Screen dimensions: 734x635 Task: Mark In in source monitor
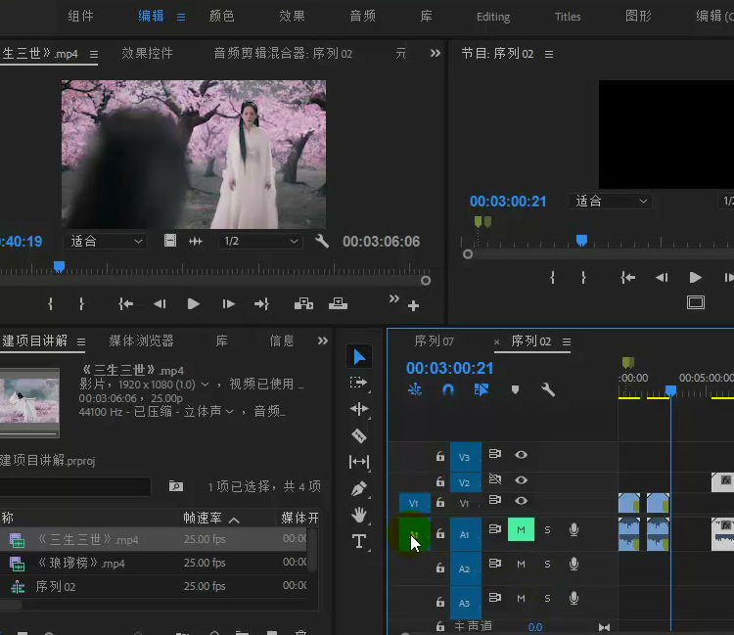point(51,304)
